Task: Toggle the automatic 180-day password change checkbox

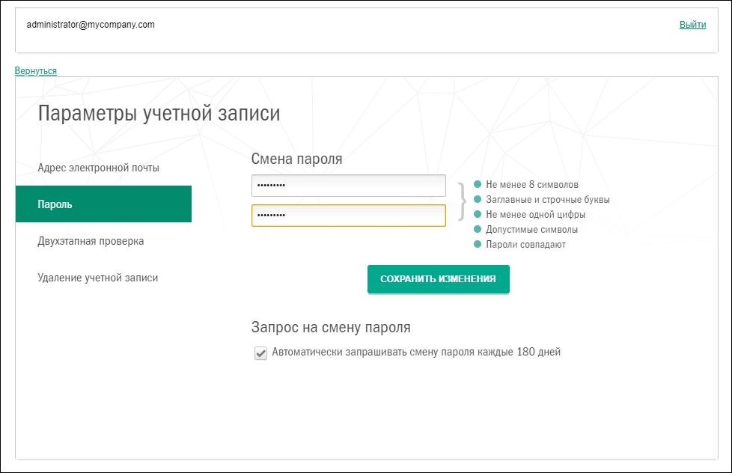Action: pos(261,353)
